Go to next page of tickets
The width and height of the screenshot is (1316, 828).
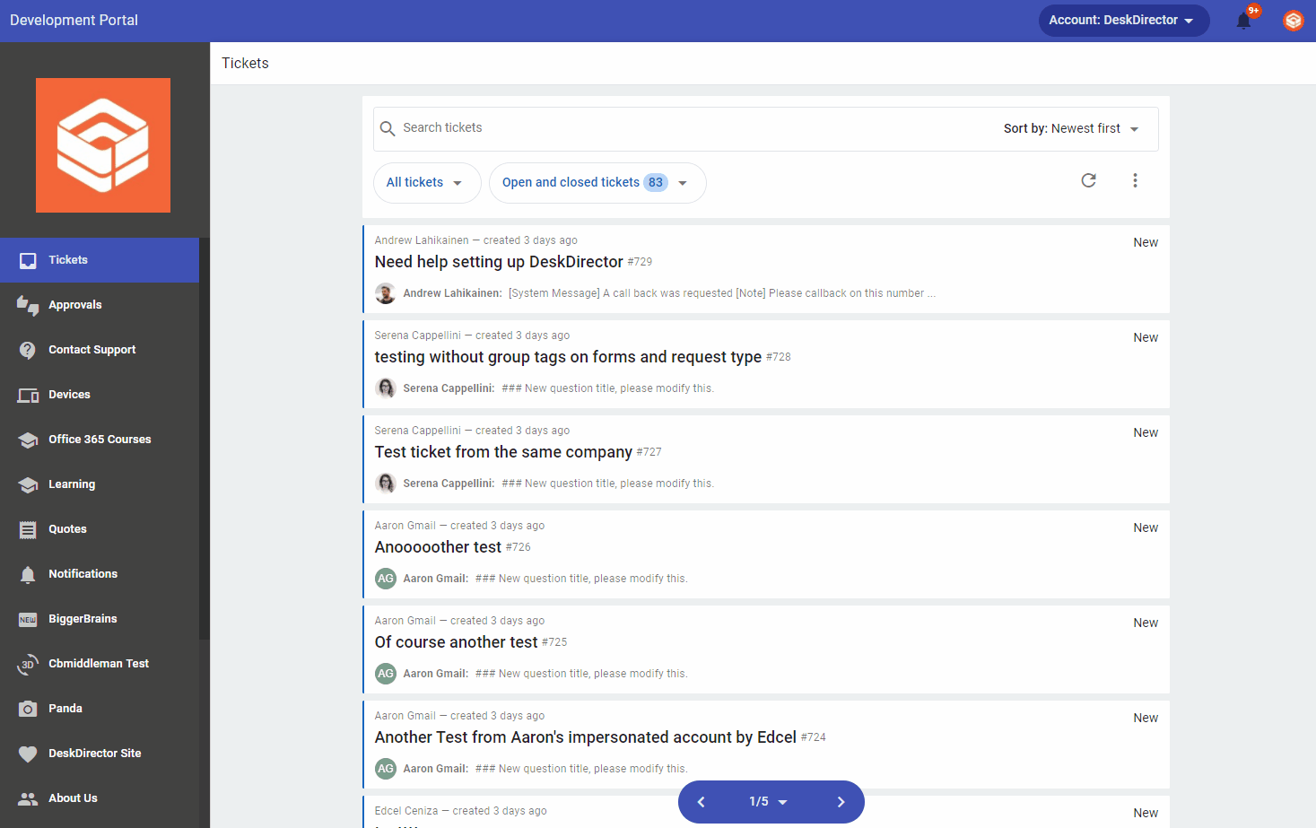coord(841,802)
